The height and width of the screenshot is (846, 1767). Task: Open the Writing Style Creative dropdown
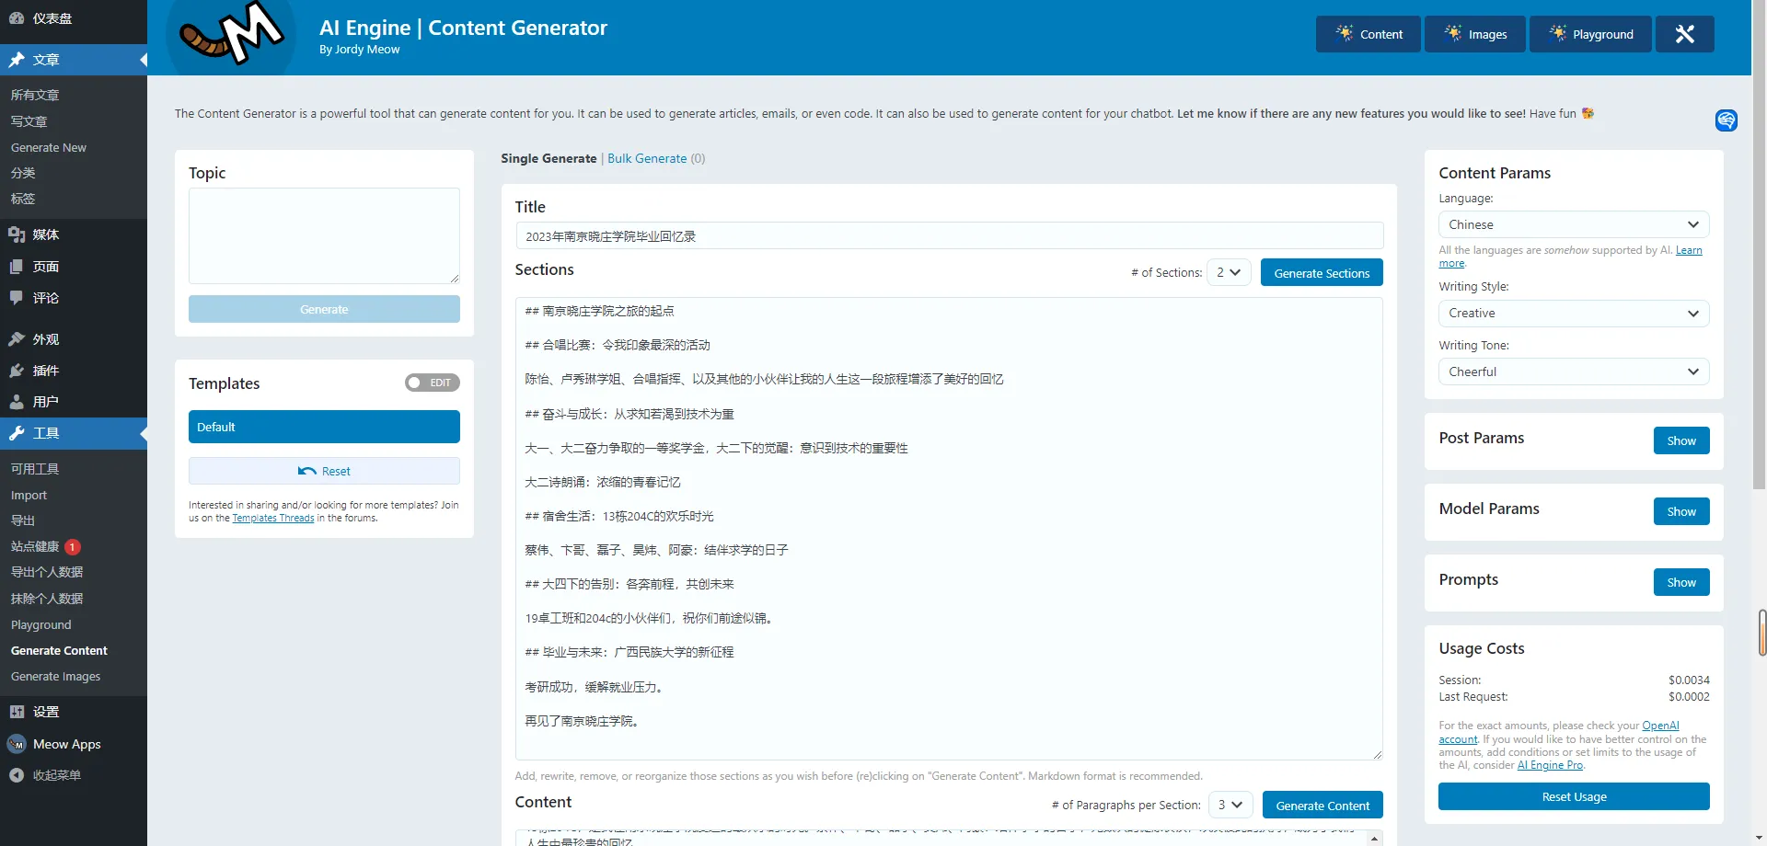[x=1574, y=313]
